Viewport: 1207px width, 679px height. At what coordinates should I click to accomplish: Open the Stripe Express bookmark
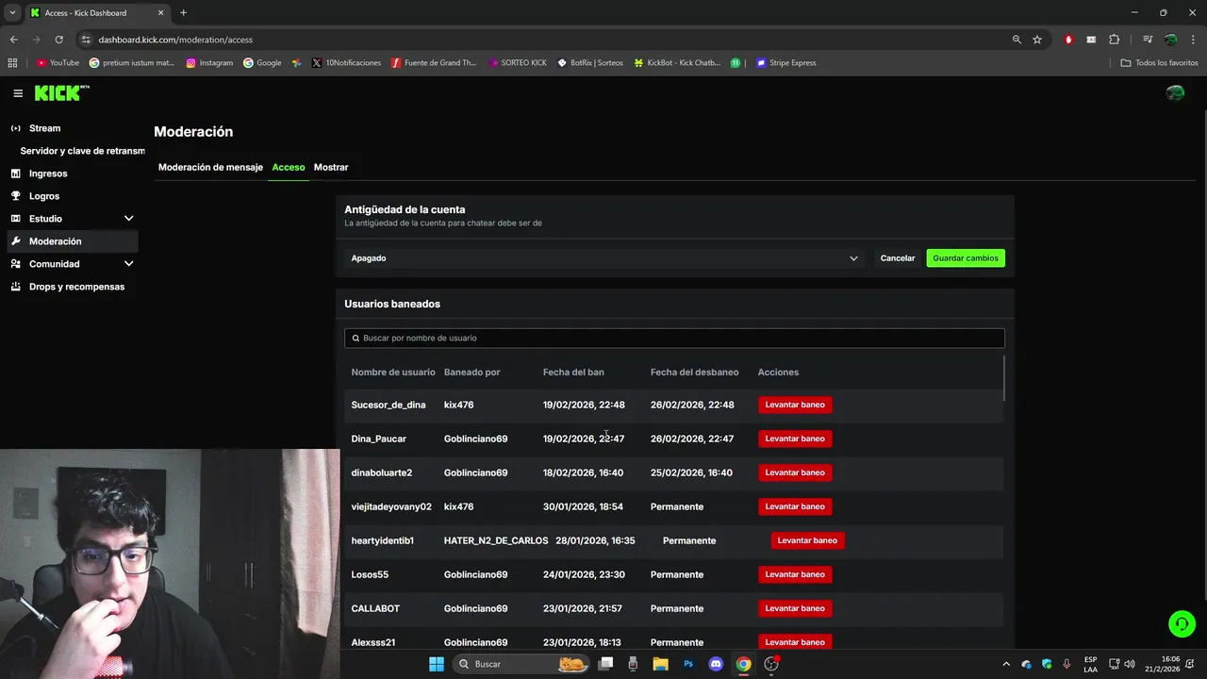coord(785,63)
